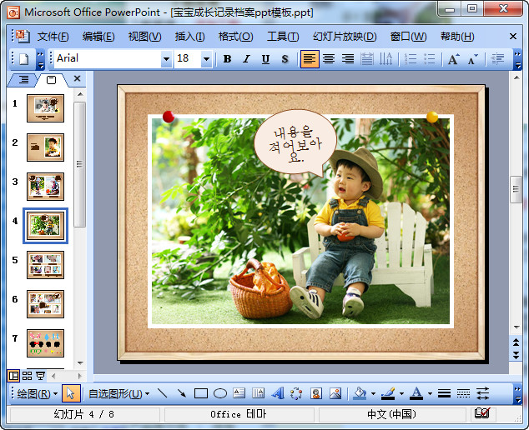Open the 帮助(H) menu

[457, 37]
